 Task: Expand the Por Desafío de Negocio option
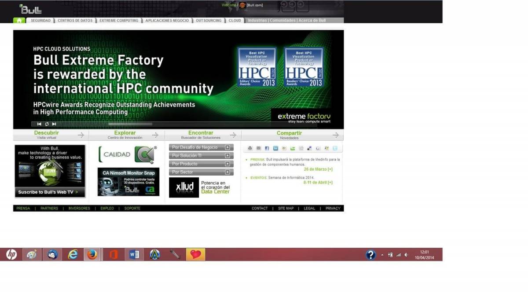click(x=201, y=147)
